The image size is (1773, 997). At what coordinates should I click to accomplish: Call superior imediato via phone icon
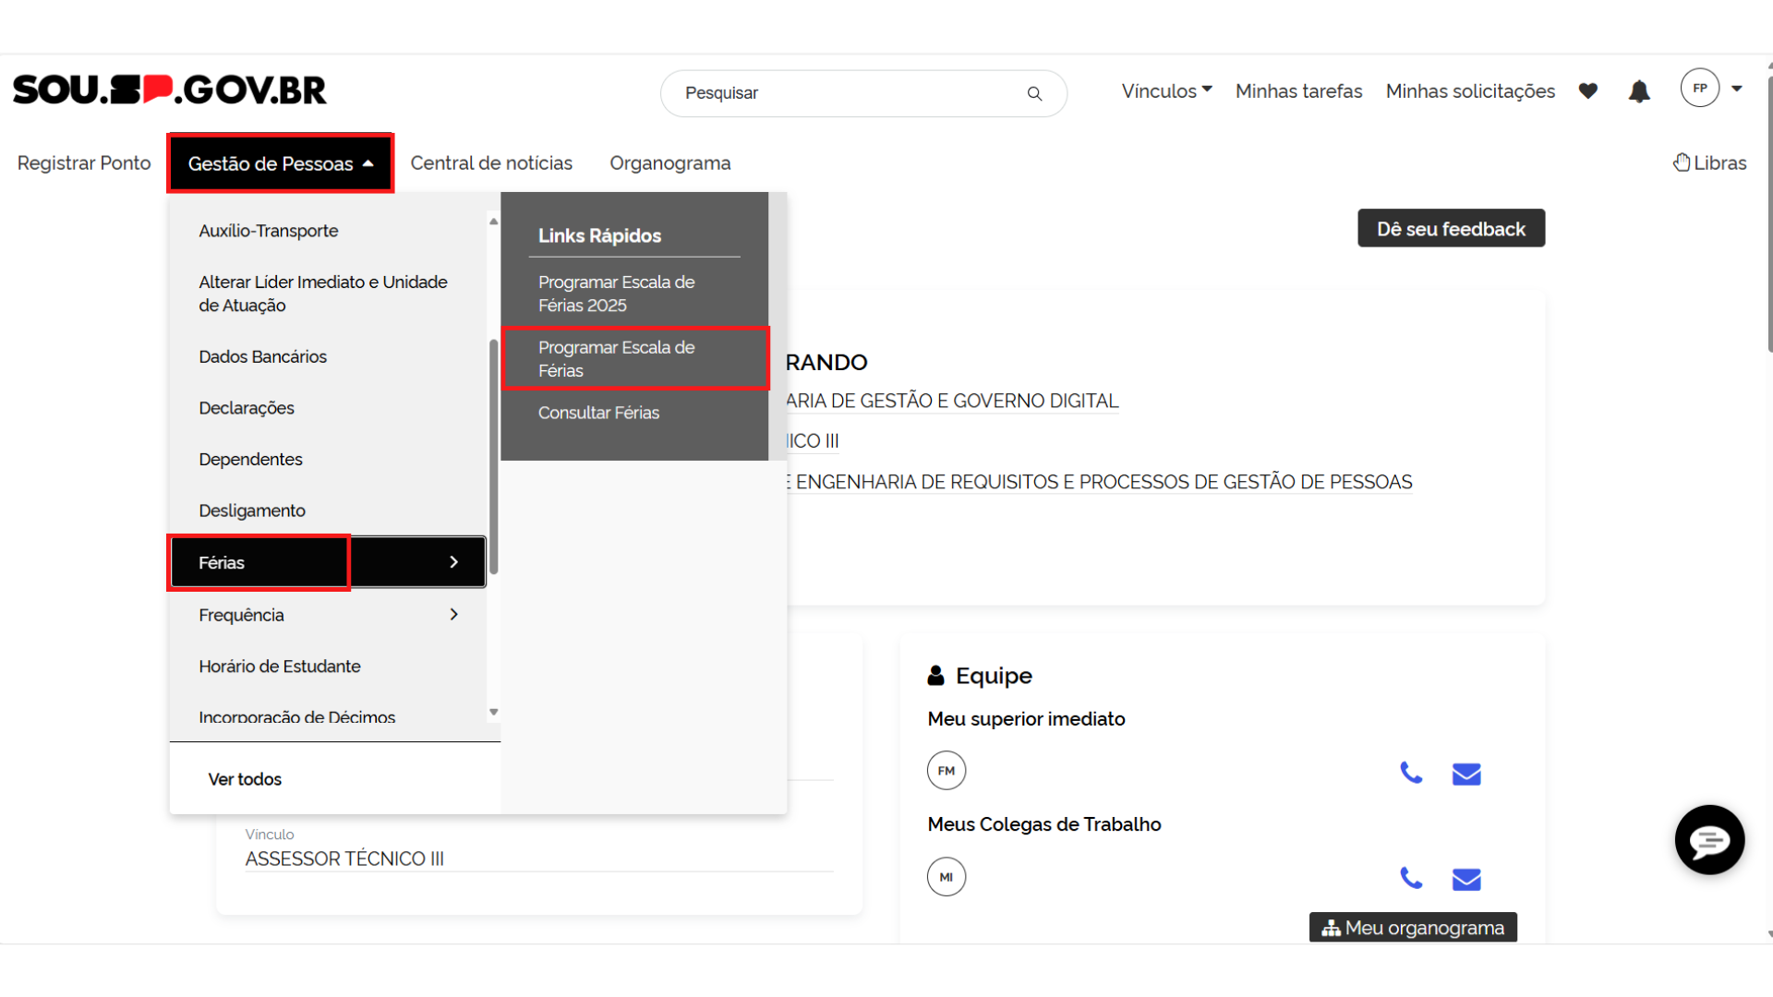(x=1410, y=773)
